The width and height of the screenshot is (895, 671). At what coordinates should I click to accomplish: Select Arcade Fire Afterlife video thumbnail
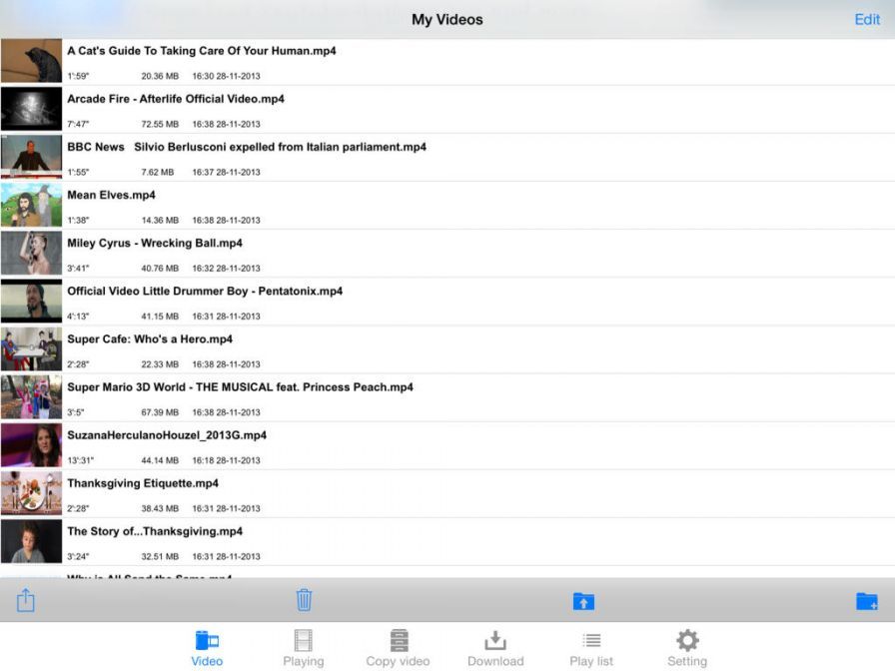(31, 109)
